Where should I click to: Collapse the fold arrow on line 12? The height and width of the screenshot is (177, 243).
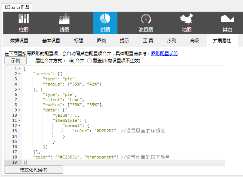coord(20,126)
